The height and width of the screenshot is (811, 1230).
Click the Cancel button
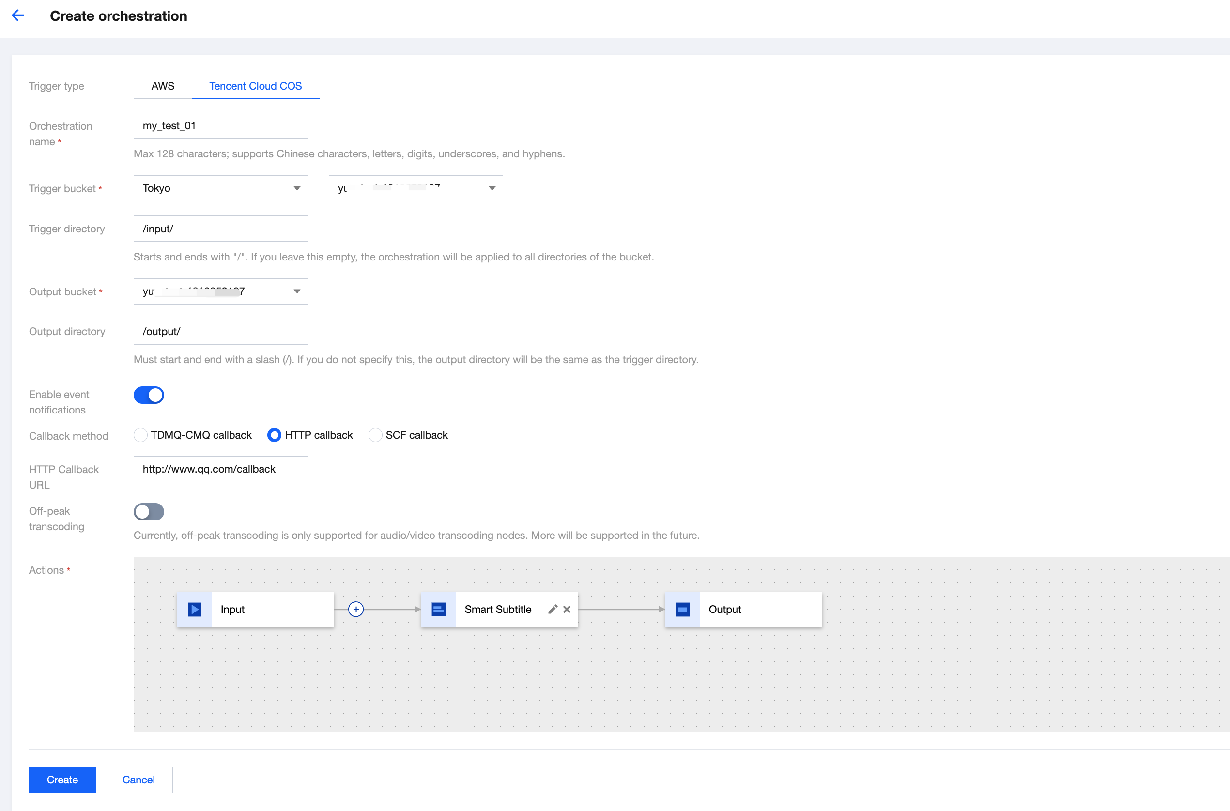point(138,780)
